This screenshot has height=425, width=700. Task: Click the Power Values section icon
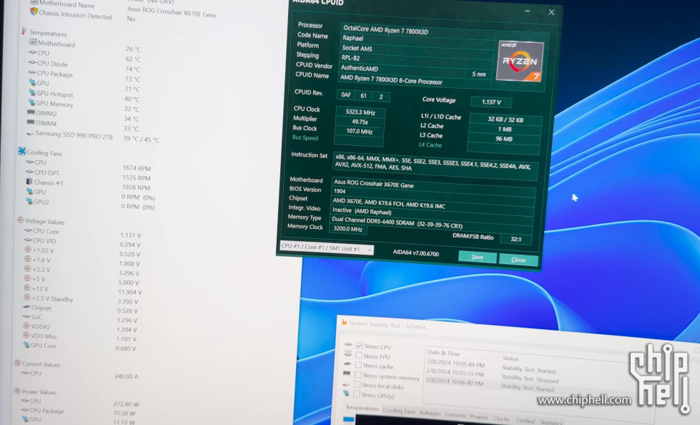17,391
